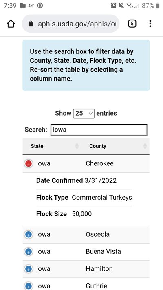Sort table by State column header

coord(37,146)
